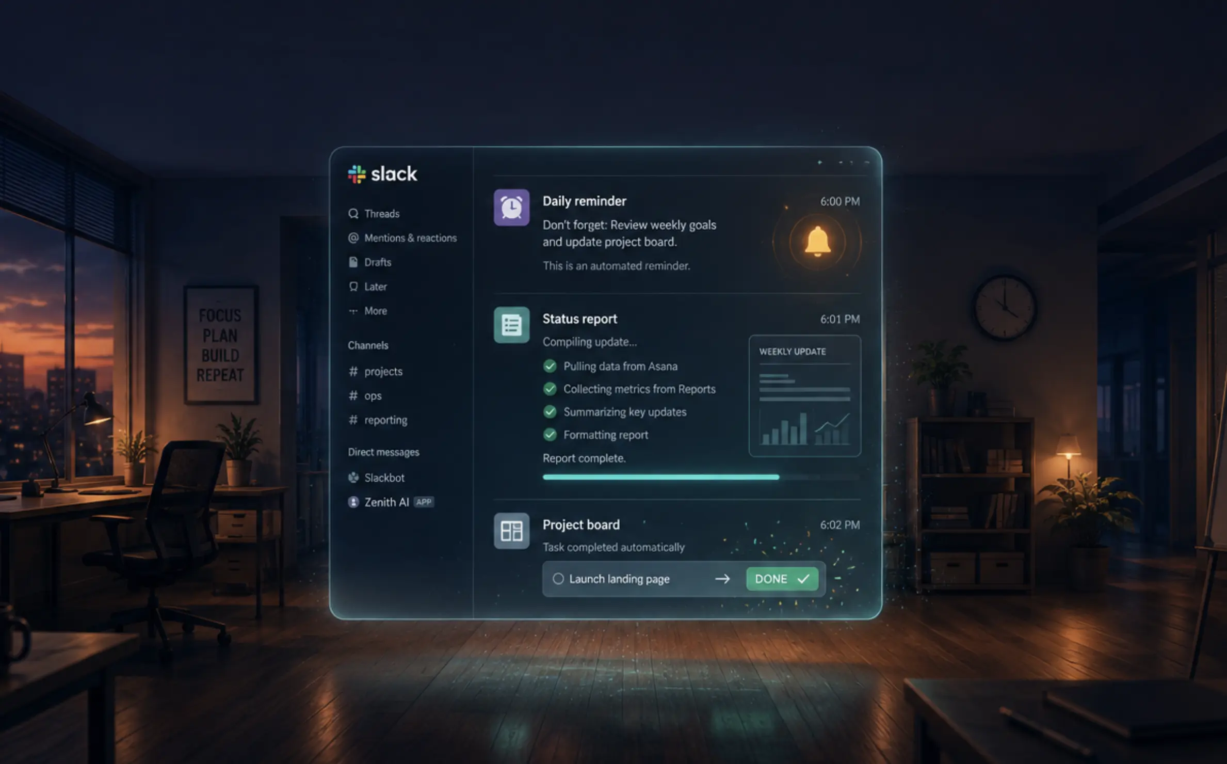Image resolution: width=1227 pixels, height=764 pixels.
Task: Click the glowing orange bell icon
Action: click(817, 242)
